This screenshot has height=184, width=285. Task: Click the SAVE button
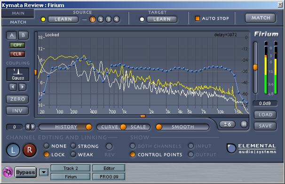(x=265, y=126)
